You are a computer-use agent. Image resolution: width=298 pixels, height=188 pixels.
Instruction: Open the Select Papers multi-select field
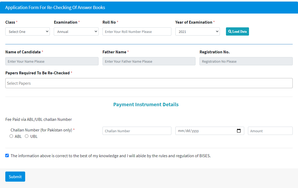coord(149,83)
